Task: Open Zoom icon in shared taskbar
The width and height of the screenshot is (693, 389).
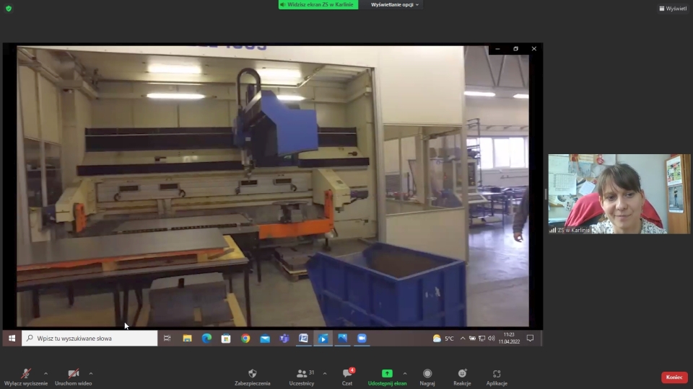Action: (362, 339)
